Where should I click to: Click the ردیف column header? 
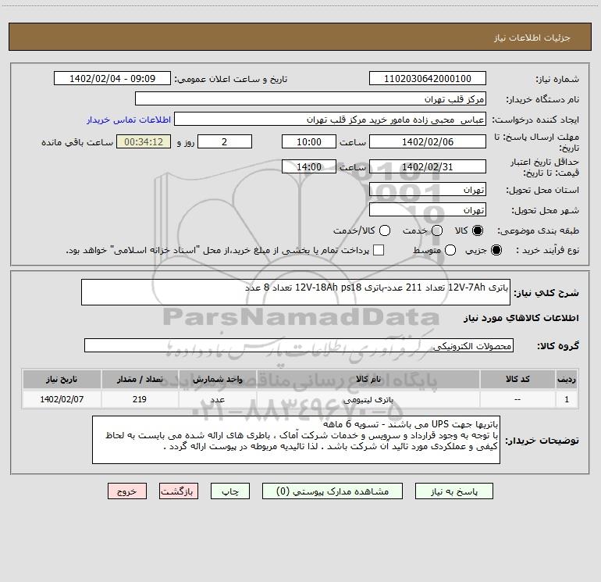[567, 379]
